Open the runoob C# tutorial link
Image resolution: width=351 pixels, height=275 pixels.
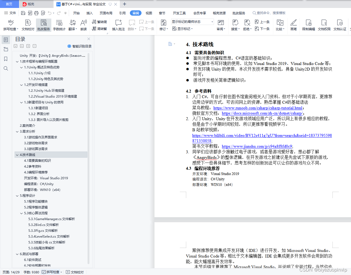258,108
